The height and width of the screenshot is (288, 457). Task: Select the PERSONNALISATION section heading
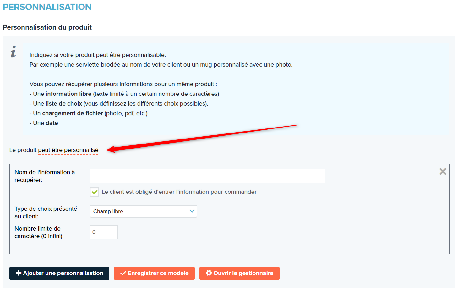pyautogui.click(x=47, y=7)
